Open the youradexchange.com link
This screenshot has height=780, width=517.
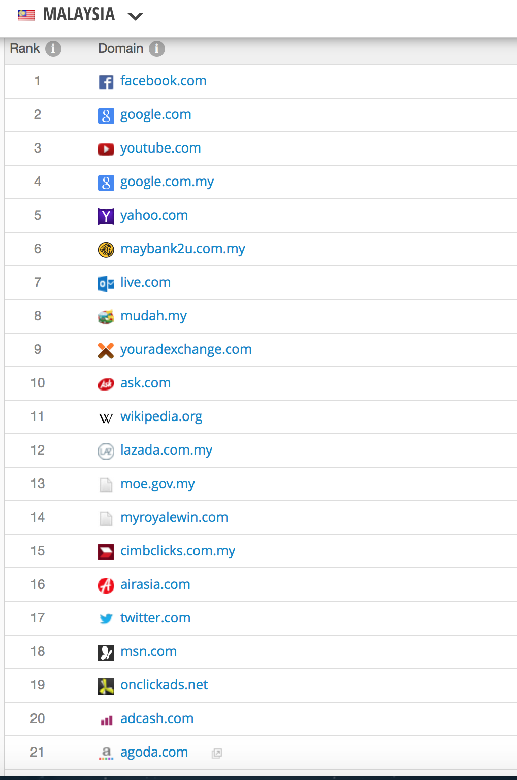point(186,349)
